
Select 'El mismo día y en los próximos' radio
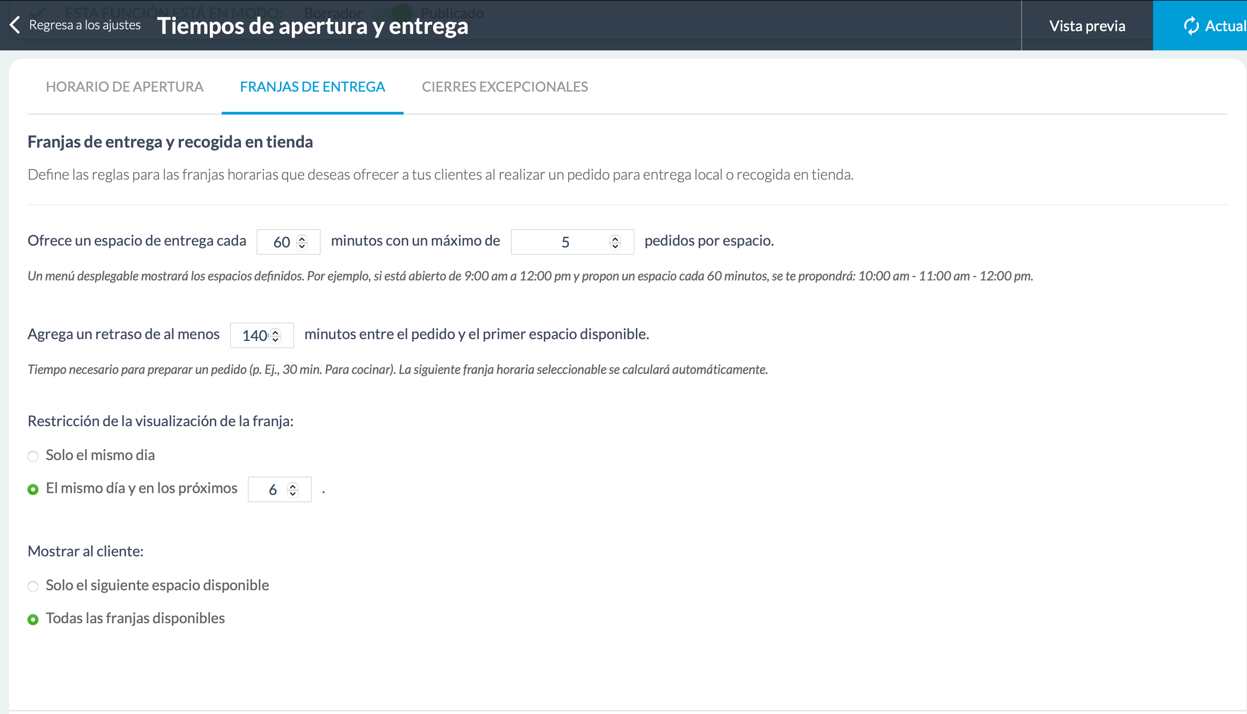33,489
